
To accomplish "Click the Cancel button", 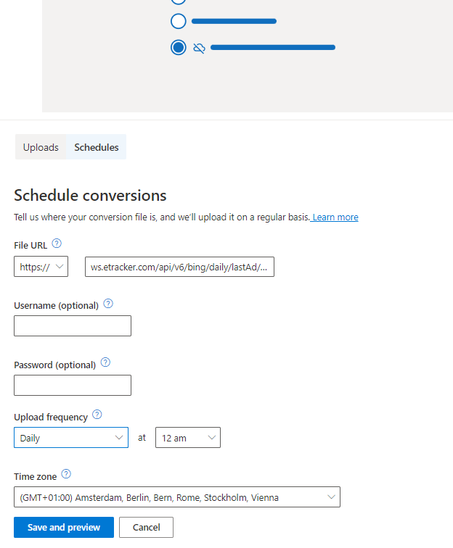I will click(x=147, y=528).
